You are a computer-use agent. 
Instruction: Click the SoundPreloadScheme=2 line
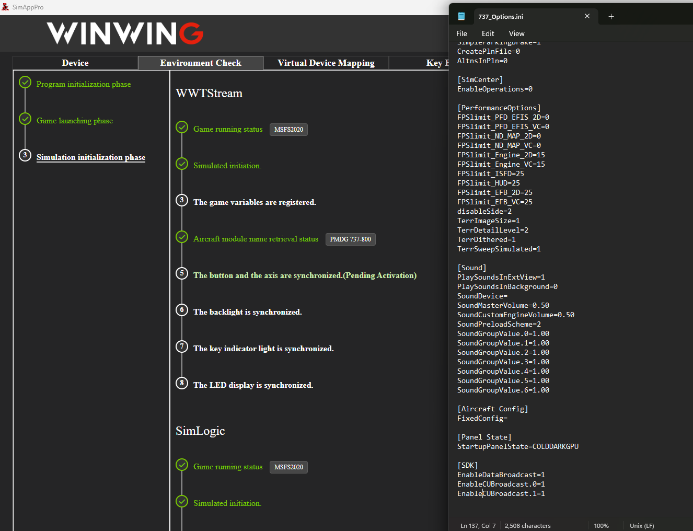pyautogui.click(x=499, y=325)
